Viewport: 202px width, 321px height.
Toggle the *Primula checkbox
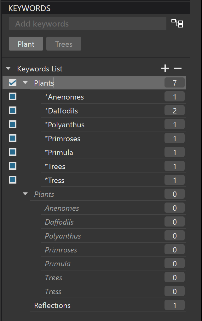click(13, 152)
